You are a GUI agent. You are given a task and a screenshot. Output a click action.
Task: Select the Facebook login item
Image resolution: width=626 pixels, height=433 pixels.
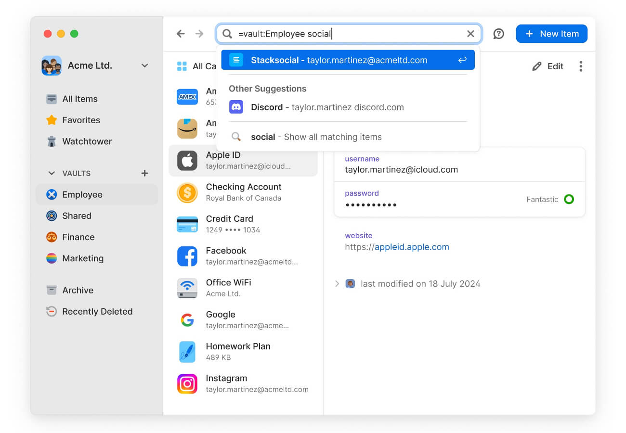pos(226,255)
